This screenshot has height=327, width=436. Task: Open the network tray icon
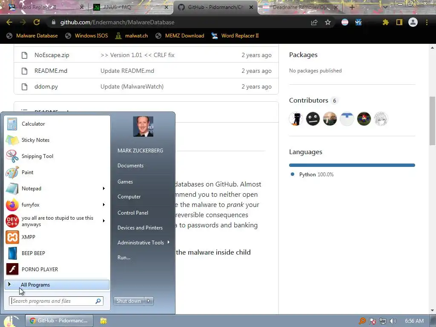[x=383, y=321]
